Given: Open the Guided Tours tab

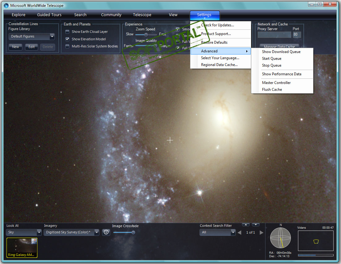Looking at the screenshot, I should (x=49, y=15).
